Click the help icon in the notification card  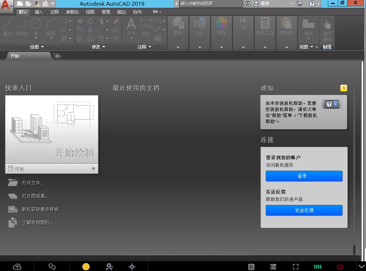click(329, 104)
